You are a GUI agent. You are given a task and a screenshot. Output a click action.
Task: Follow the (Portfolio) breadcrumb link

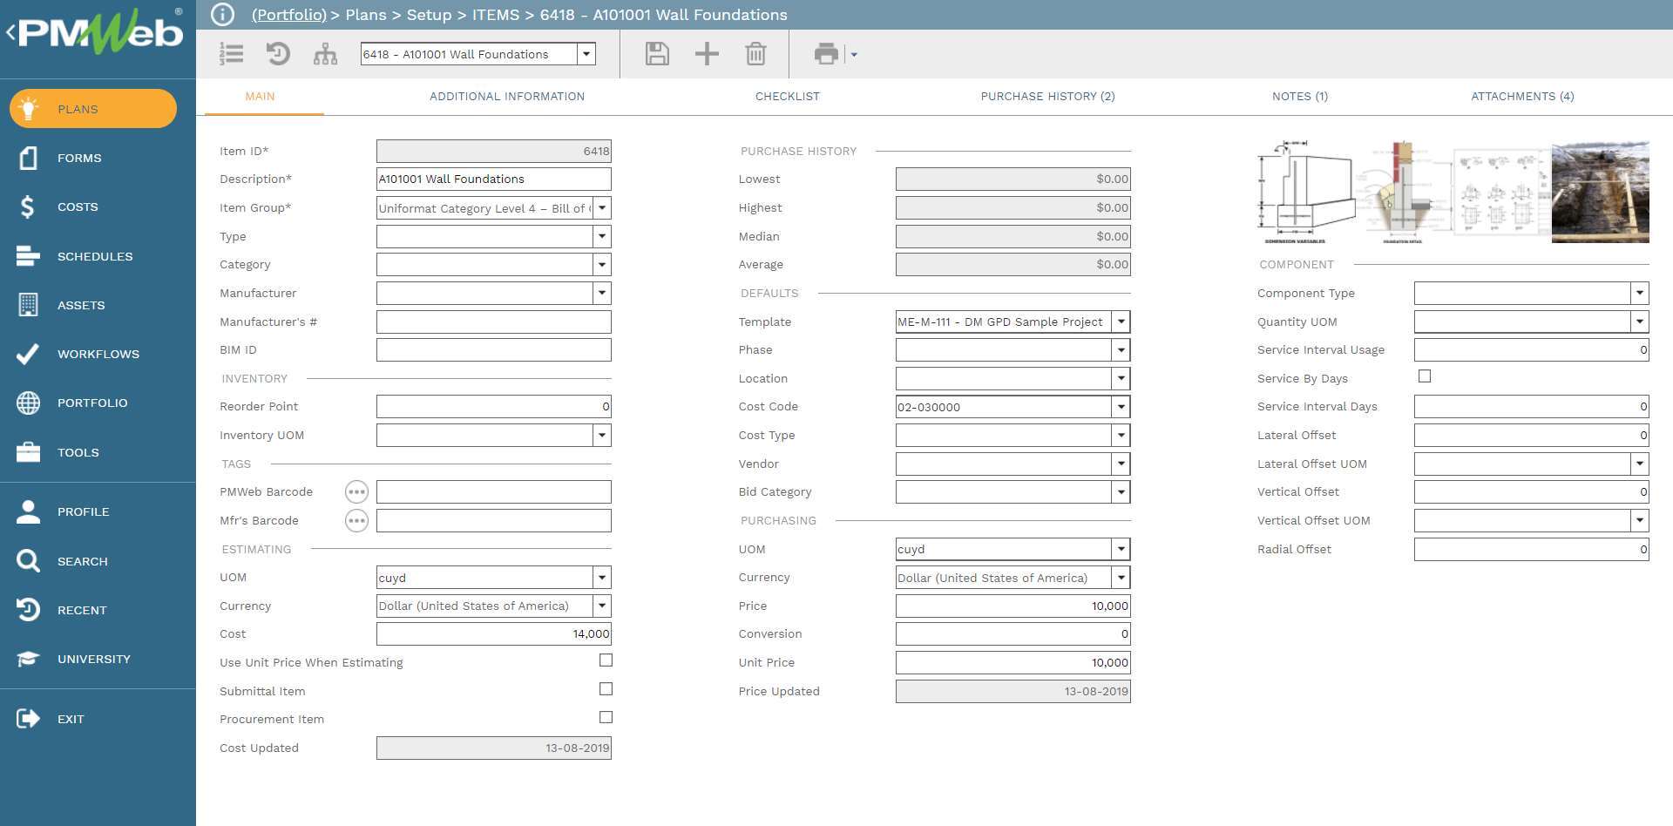288,15
